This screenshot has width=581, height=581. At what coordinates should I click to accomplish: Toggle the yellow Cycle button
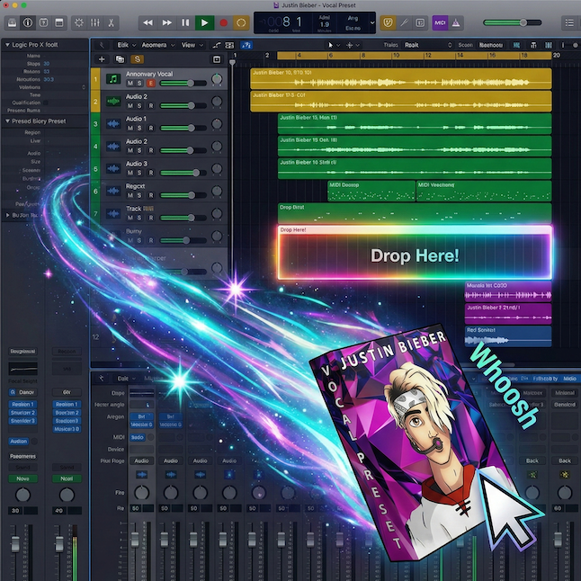coord(241,23)
